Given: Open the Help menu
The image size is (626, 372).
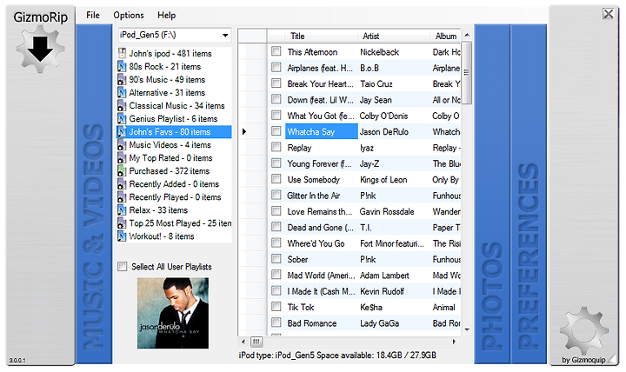Looking at the screenshot, I should coord(166,15).
